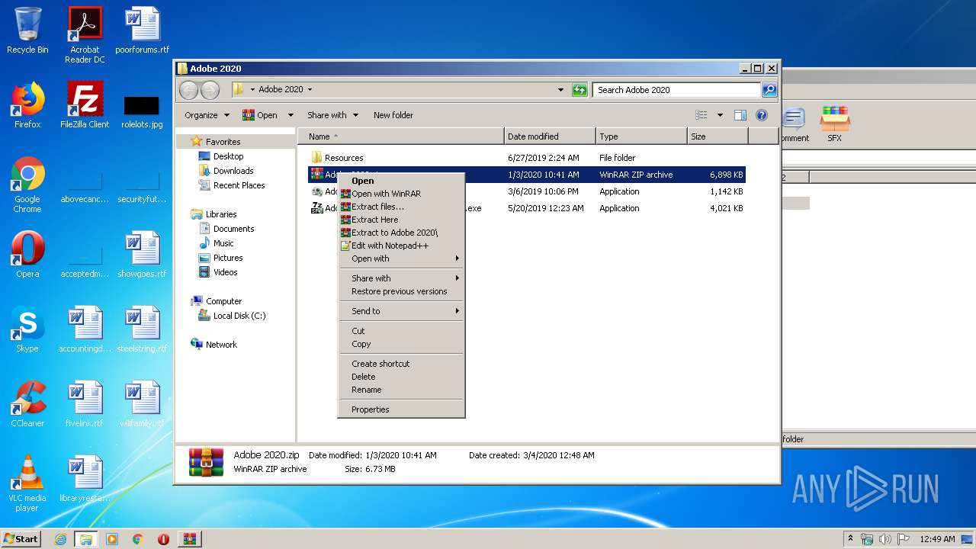Sort by the Size column header
Viewport: 976px width, 549px height.
717,136
